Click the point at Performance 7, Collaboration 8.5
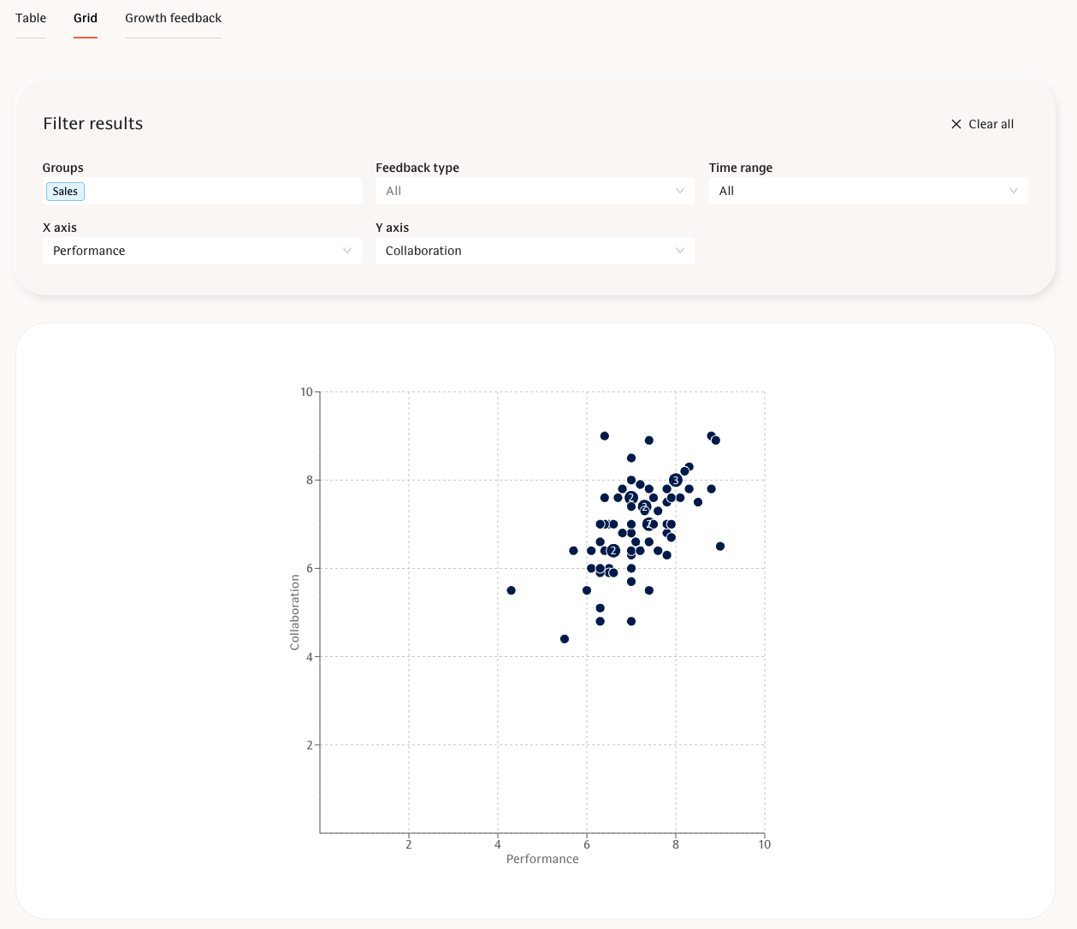The width and height of the screenshot is (1077, 929). [x=631, y=458]
